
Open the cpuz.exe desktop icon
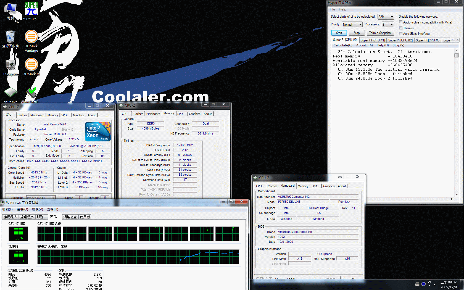(x=10, y=95)
